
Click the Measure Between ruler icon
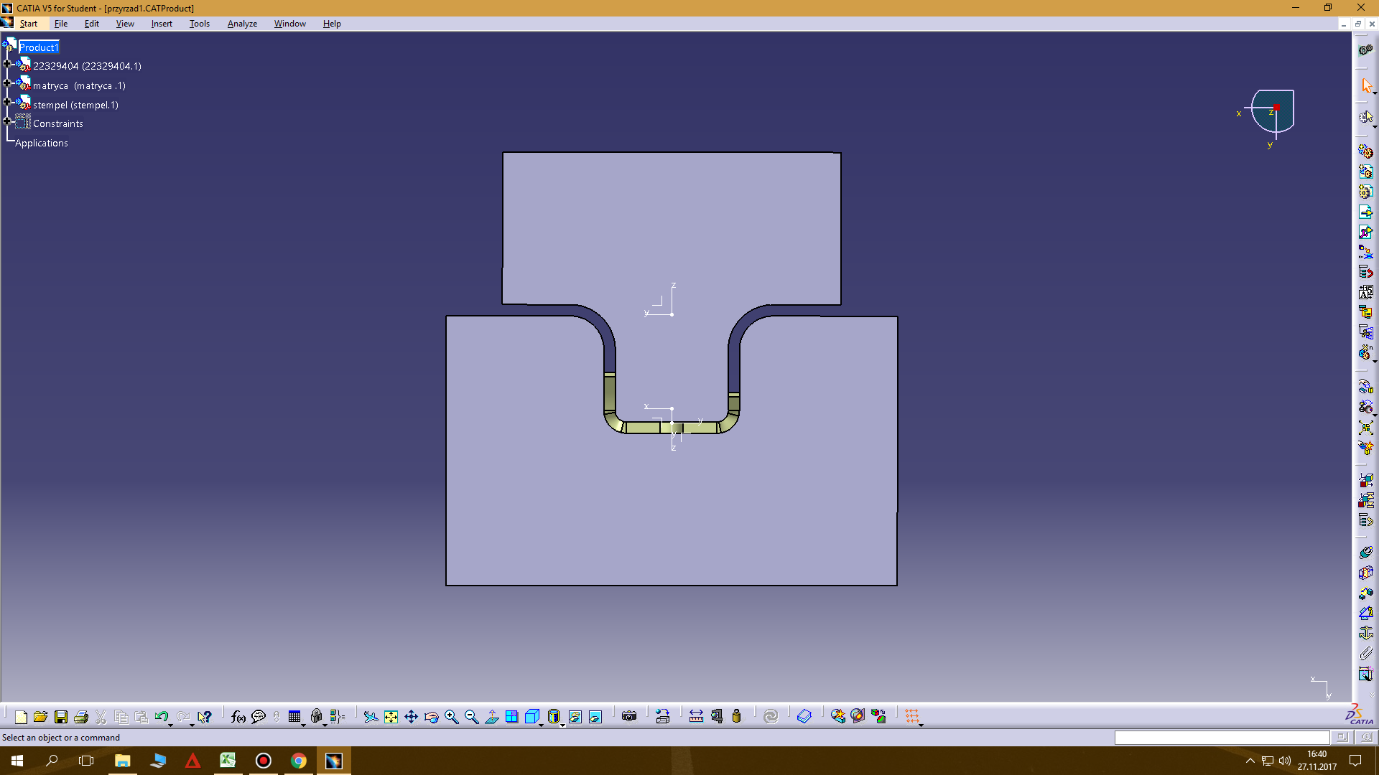click(x=696, y=716)
